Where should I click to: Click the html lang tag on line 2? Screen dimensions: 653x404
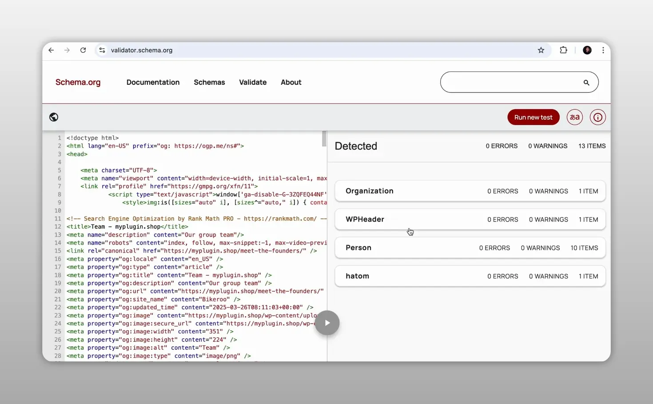pyautogui.click(x=155, y=146)
